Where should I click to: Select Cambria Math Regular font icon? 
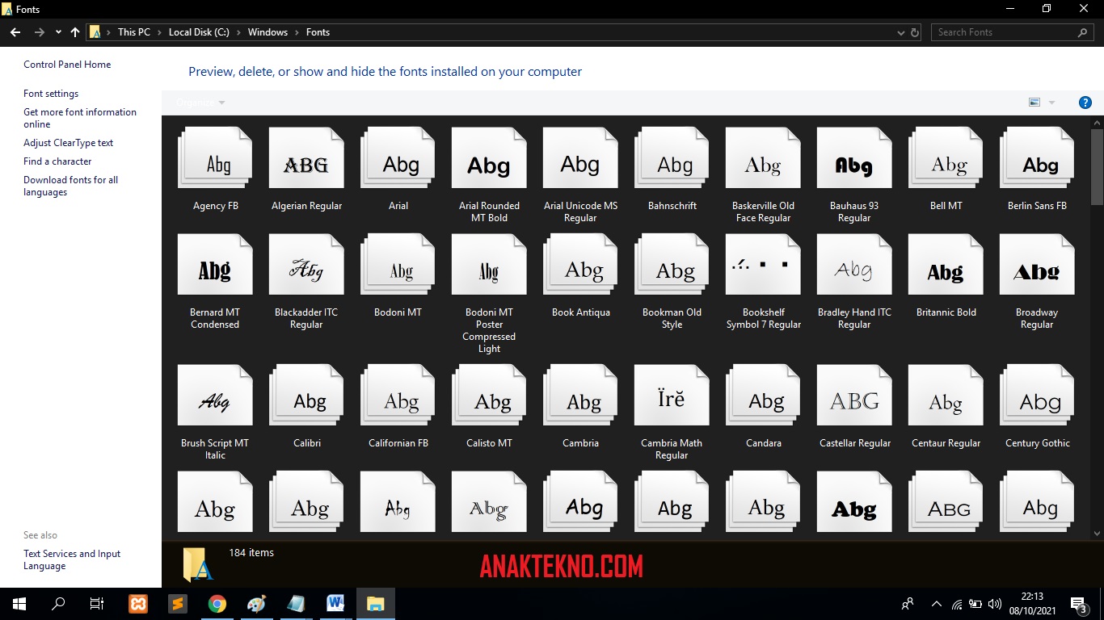(672, 396)
